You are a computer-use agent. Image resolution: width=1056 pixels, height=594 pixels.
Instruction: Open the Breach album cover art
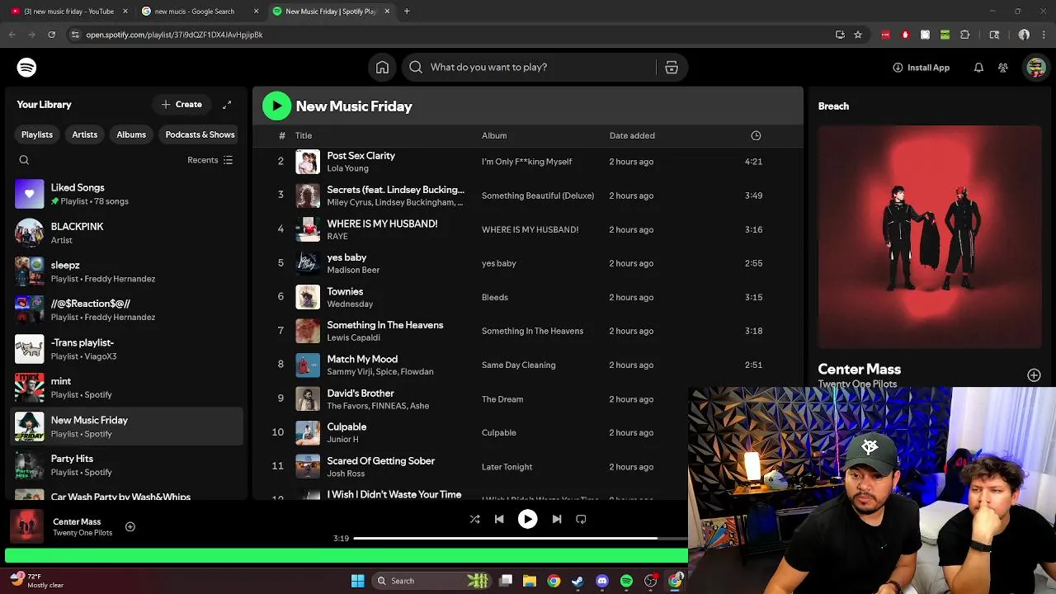pyautogui.click(x=929, y=237)
